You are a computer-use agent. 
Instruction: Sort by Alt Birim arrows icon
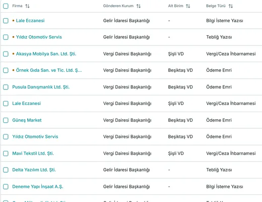click(x=188, y=6)
